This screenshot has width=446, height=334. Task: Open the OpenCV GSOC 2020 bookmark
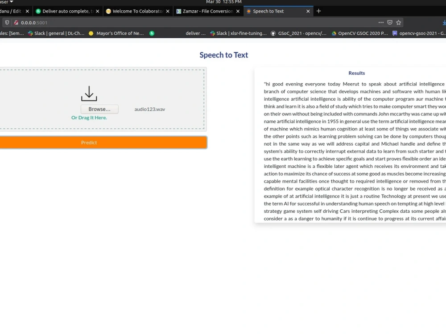pos(359,33)
